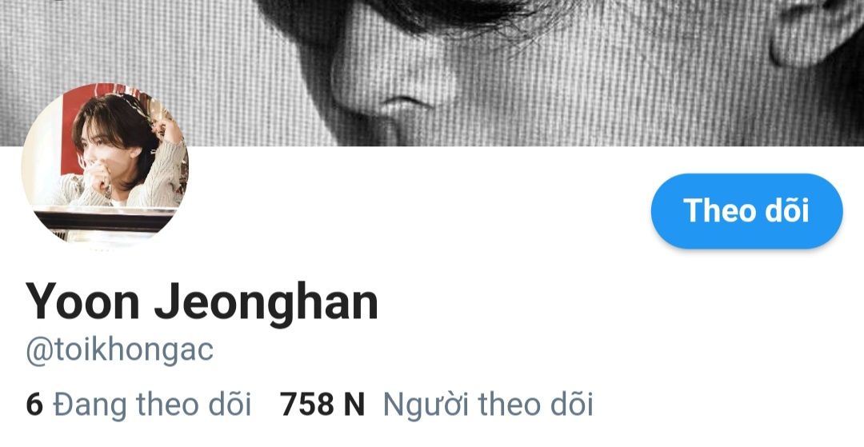Click the following count number 6
Screen dimensions: 864x447
pyautogui.click(x=34, y=405)
